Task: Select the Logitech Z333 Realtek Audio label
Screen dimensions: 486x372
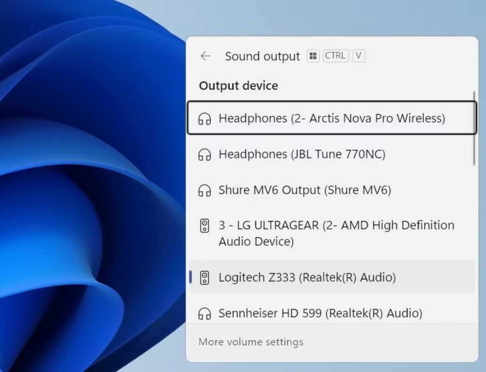Action: [307, 277]
